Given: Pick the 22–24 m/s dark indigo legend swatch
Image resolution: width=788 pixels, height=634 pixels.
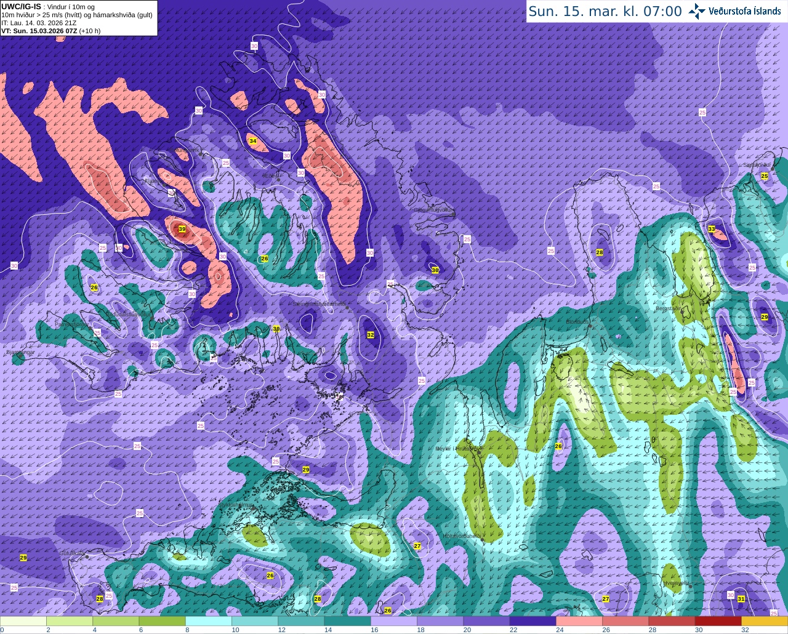Looking at the screenshot, I should pos(533,621).
